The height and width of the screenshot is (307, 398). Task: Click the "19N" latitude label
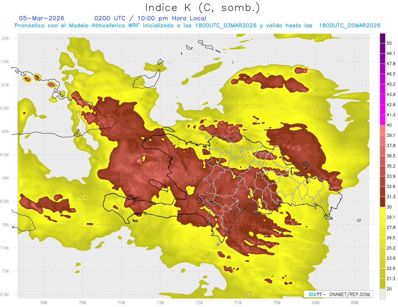[x=5, y=178]
